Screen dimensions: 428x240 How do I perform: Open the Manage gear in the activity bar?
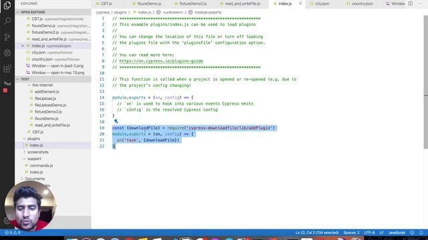[x=7, y=221]
